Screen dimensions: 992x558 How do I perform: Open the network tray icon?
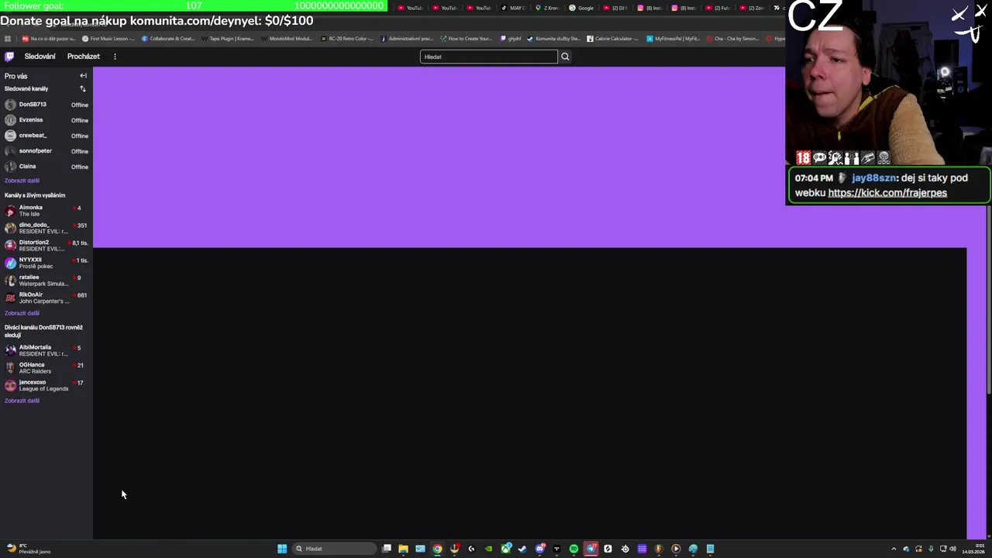pos(943,549)
